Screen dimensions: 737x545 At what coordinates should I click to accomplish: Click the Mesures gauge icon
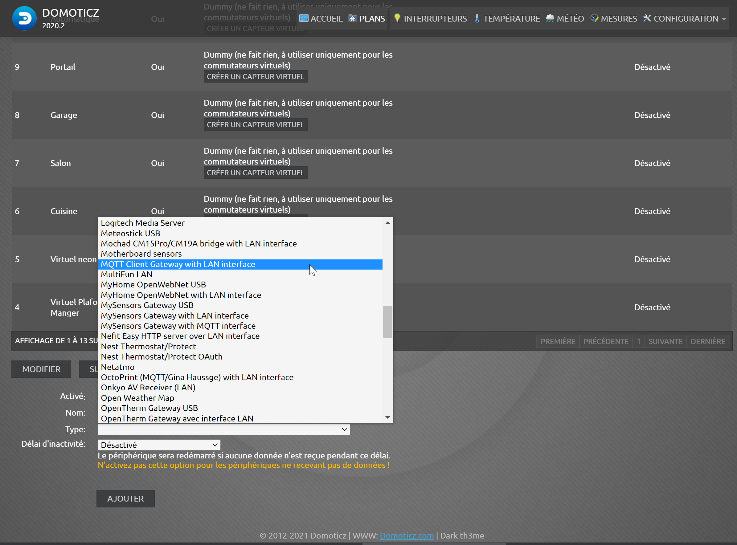point(595,18)
